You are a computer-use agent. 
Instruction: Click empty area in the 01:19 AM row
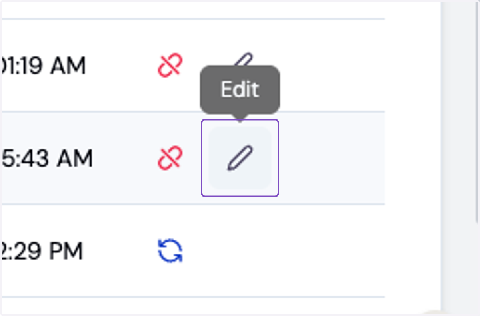[332, 66]
